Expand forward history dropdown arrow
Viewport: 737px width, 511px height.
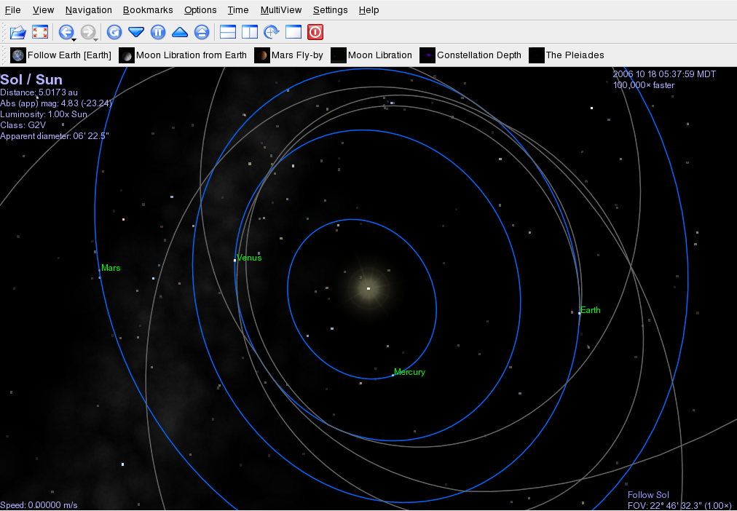coord(96,39)
